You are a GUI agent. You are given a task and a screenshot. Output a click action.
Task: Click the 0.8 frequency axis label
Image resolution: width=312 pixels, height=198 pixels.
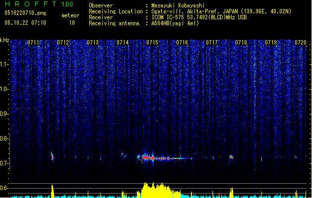4,139
